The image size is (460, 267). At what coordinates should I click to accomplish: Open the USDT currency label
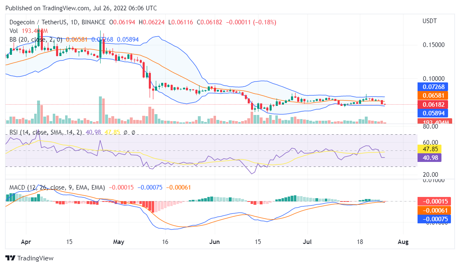(x=430, y=21)
